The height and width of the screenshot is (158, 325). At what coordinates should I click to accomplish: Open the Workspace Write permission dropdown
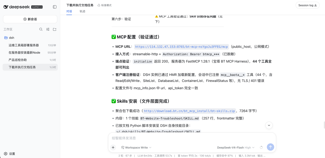point(136,147)
